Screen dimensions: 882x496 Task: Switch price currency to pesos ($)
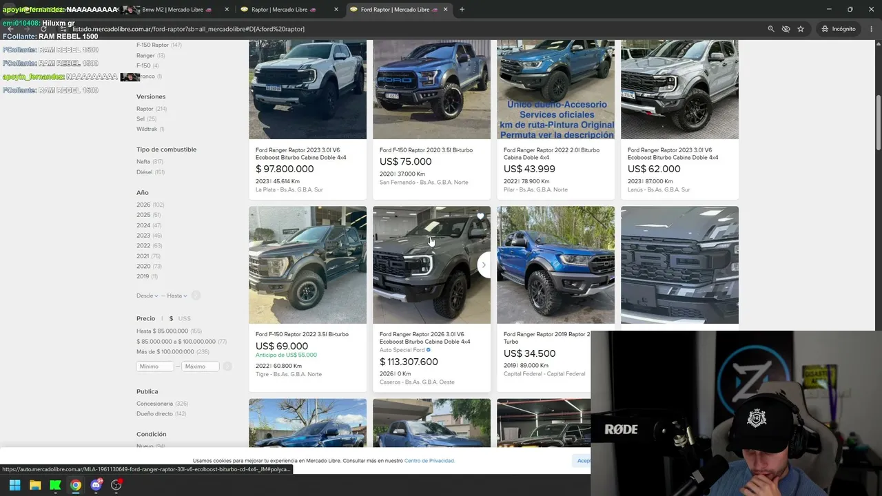click(171, 318)
